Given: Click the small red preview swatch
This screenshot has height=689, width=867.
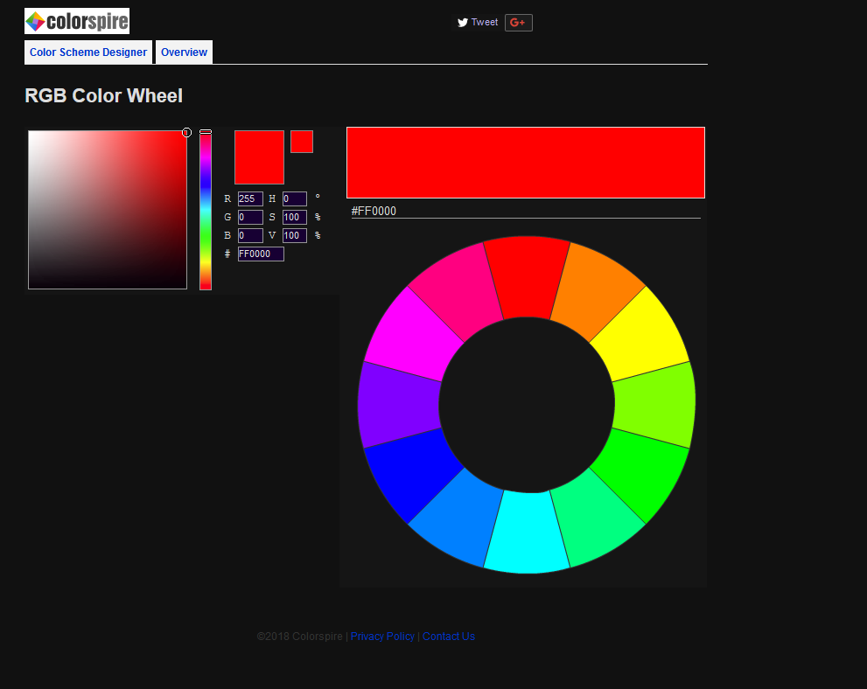Looking at the screenshot, I should (x=302, y=142).
